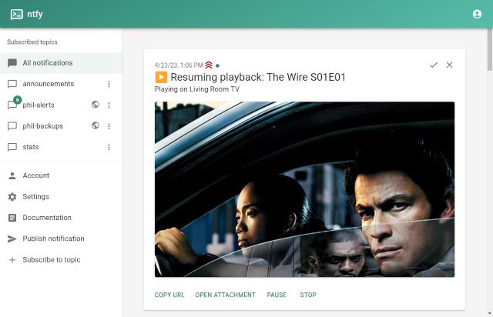Open the phil-alerts topic
The width and height of the screenshot is (493, 317).
click(x=61, y=105)
